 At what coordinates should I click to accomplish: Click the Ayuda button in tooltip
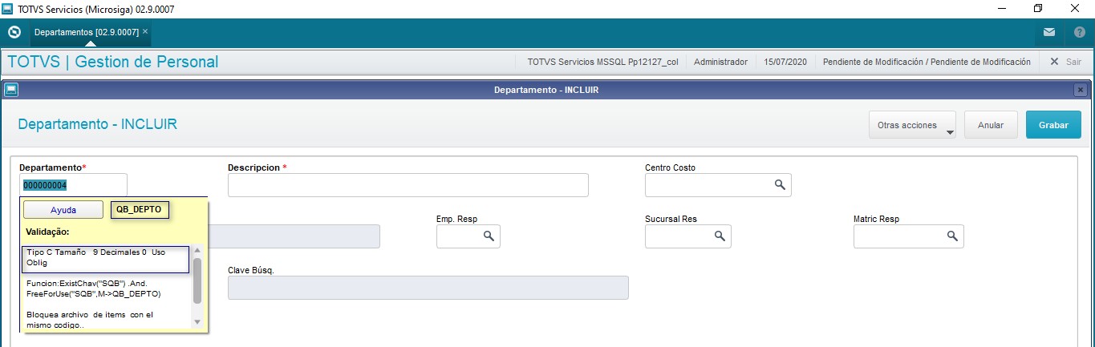63,210
